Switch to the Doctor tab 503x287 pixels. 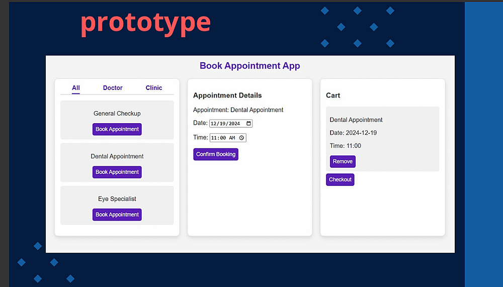point(113,88)
